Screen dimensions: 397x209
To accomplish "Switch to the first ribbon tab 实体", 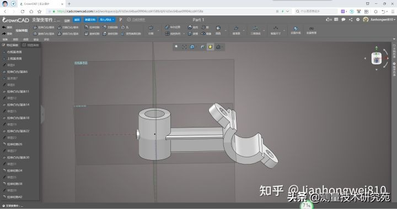I will tap(5, 40).
